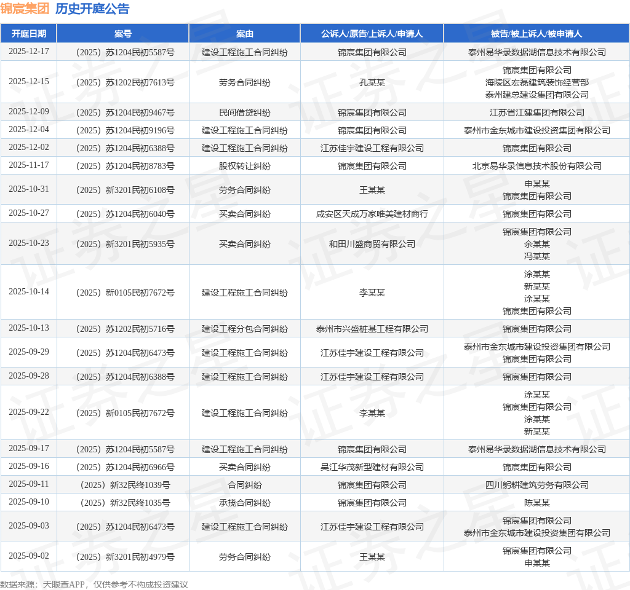
Task: Click defendant 泰州建总建设集团有限公司
Action: click(x=536, y=95)
